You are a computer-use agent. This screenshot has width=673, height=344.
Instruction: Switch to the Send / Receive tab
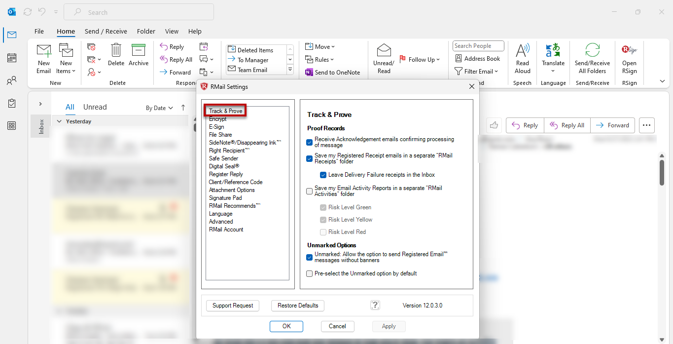point(106,31)
